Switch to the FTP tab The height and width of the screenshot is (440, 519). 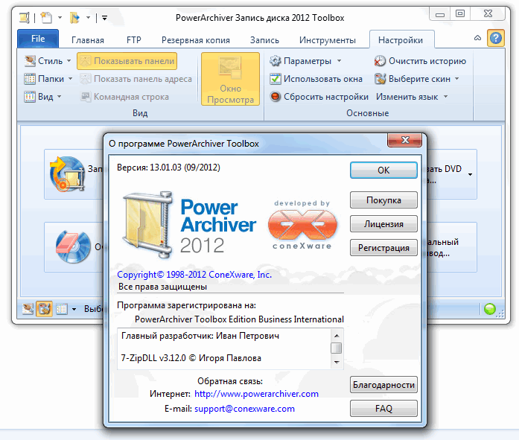(x=134, y=40)
